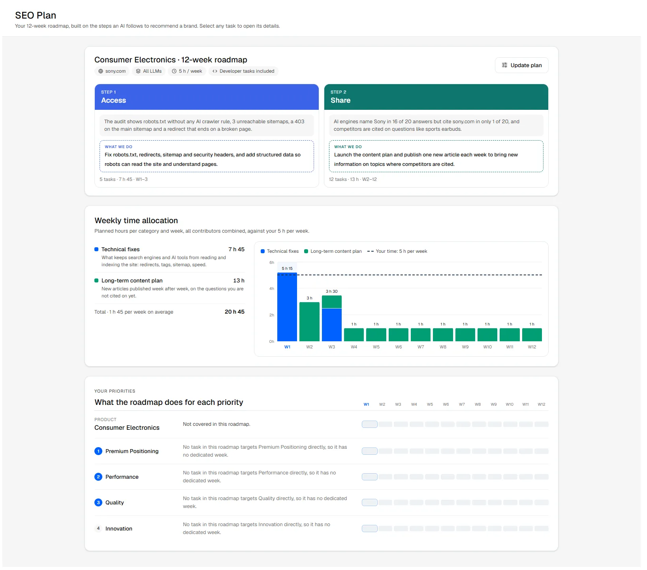Open the Step 1 Access card header
647x570 pixels.
[207, 97]
